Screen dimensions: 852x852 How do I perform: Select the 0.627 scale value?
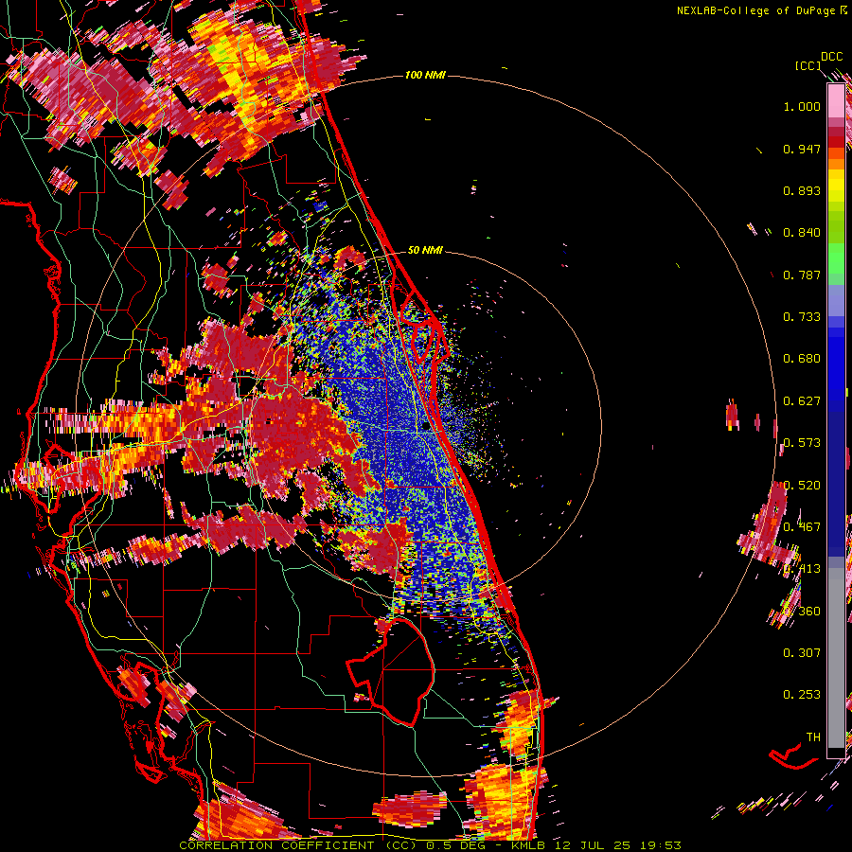coord(802,401)
